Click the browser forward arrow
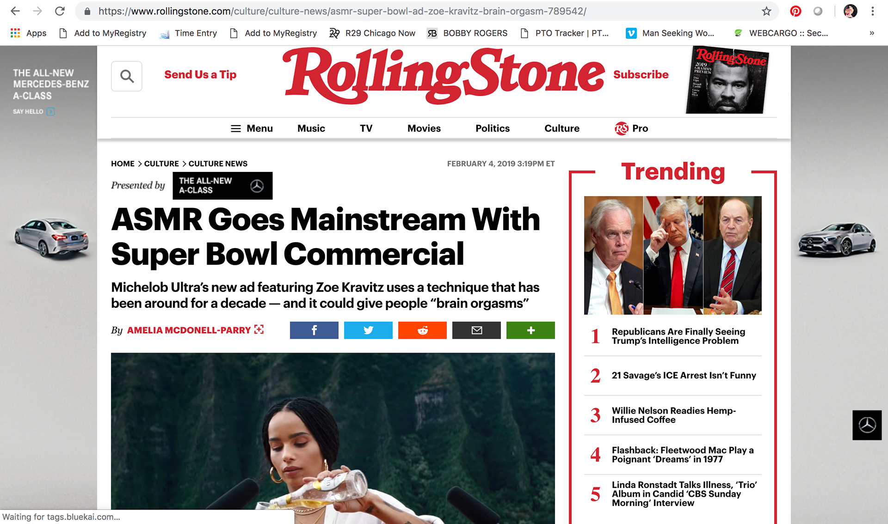Viewport: 888px width, 524px height. click(x=37, y=11)
